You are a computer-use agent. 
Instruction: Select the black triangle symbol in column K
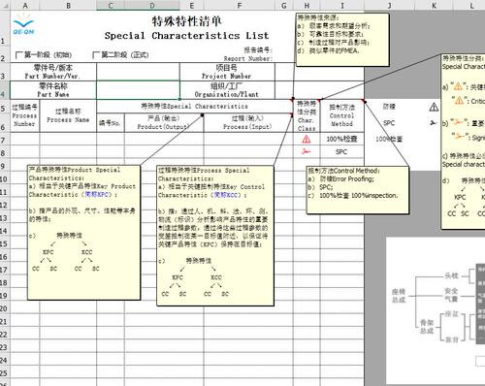[x=434, y=107]
